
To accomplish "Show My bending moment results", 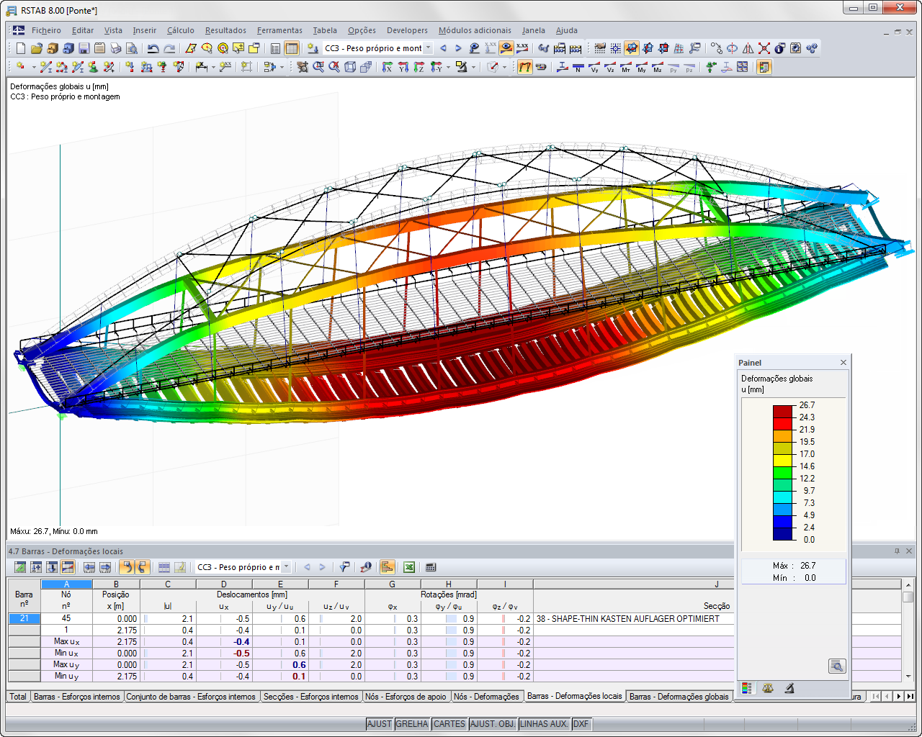I will click(642, 67).
